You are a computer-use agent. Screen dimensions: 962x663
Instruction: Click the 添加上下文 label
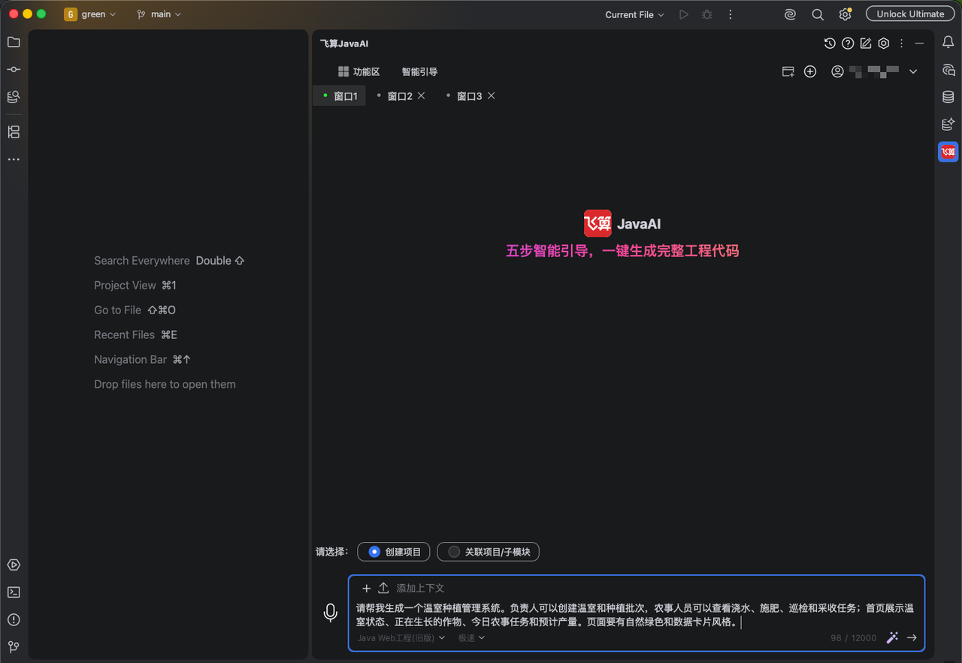(420, 588)
